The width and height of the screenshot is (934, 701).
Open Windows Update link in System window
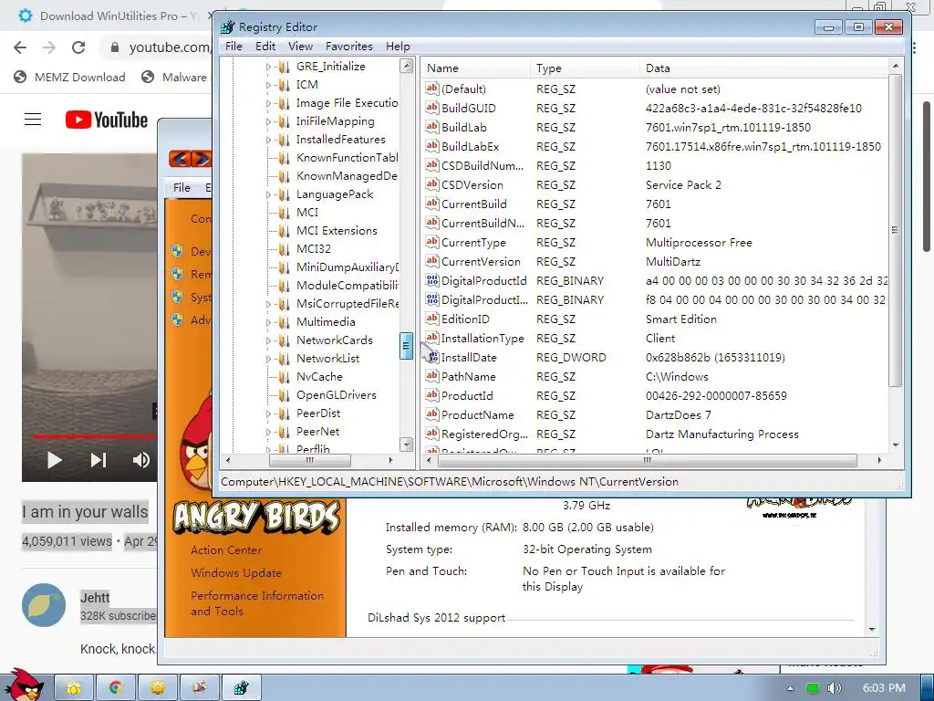[236, 573]
